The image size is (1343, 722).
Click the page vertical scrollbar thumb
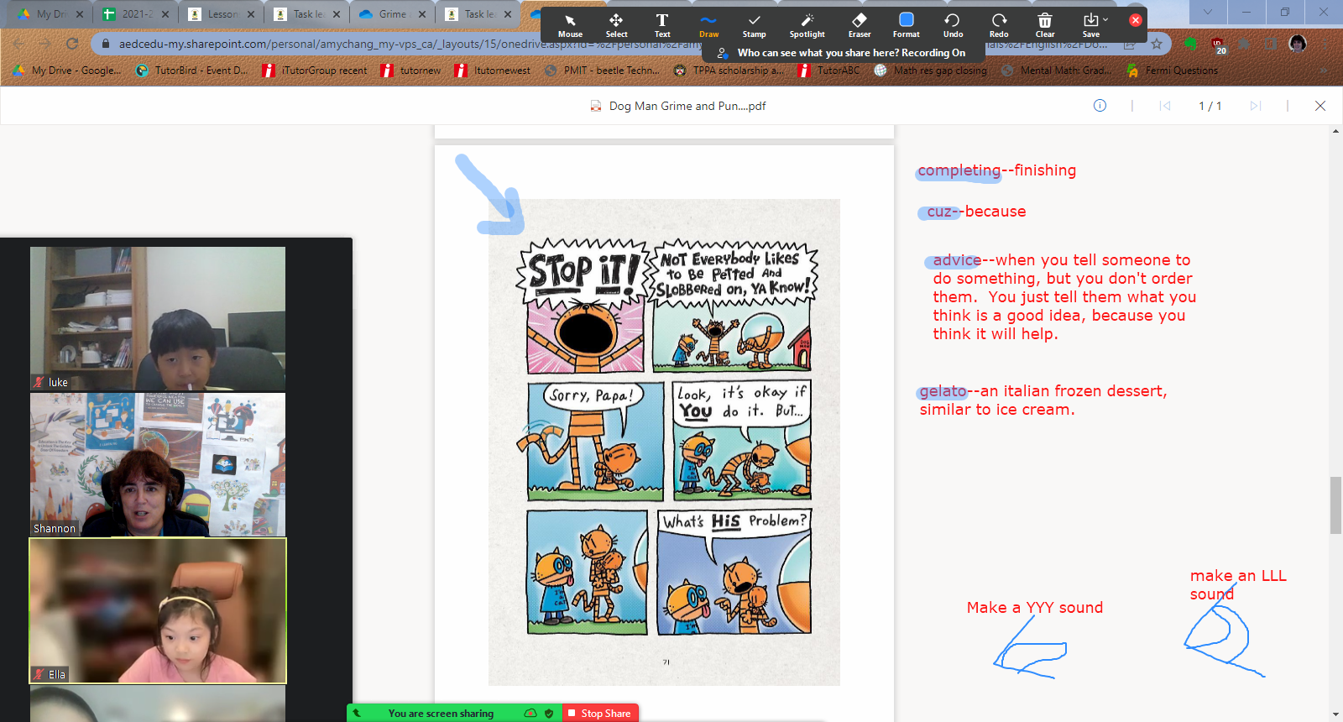[1335, 505]
